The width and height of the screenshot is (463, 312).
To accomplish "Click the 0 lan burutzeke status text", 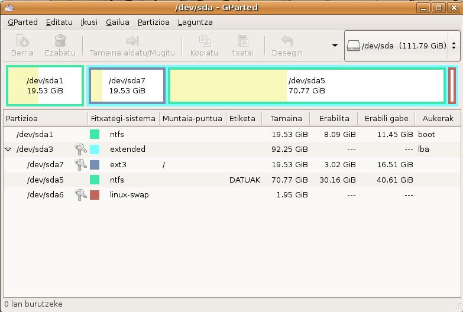I will [33, 304].
